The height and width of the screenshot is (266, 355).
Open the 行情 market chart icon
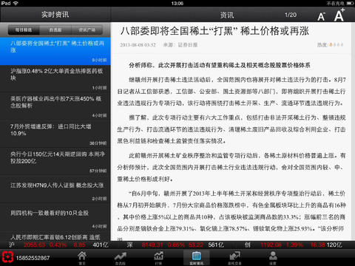(x=158, y=258)
